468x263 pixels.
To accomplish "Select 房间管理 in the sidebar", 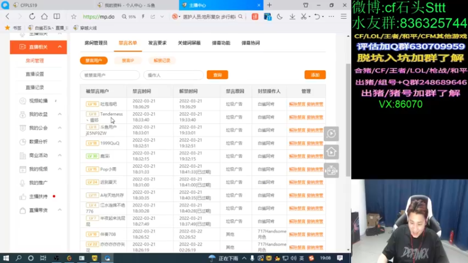I will [x=35, y=61].
